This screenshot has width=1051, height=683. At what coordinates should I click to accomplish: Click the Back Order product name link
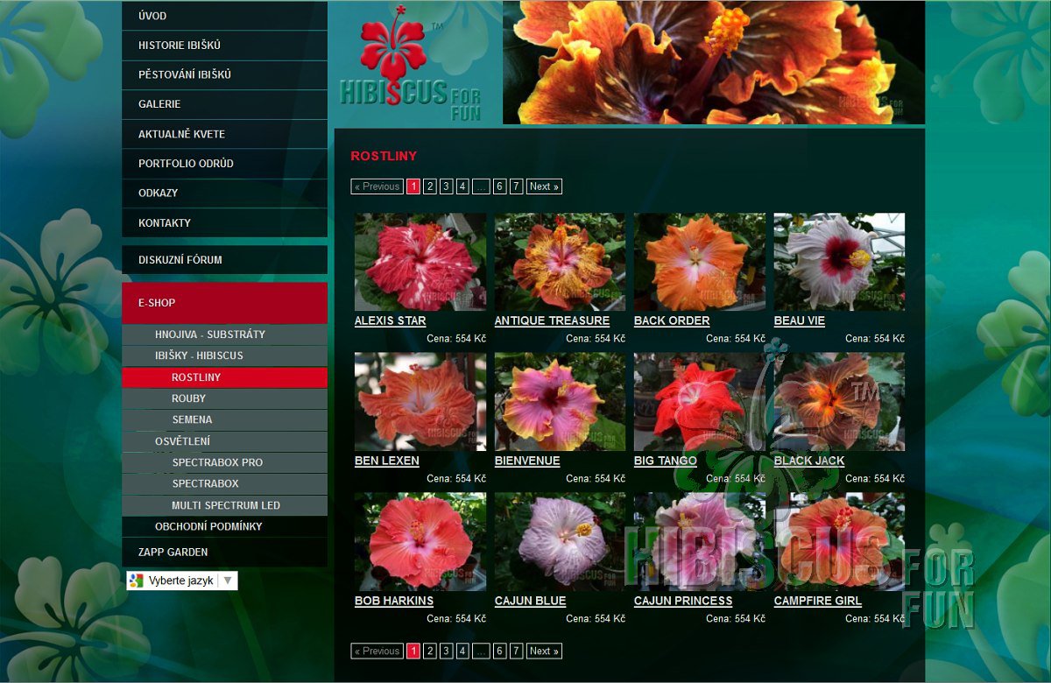pyautogui.click(x=672, y=320)
